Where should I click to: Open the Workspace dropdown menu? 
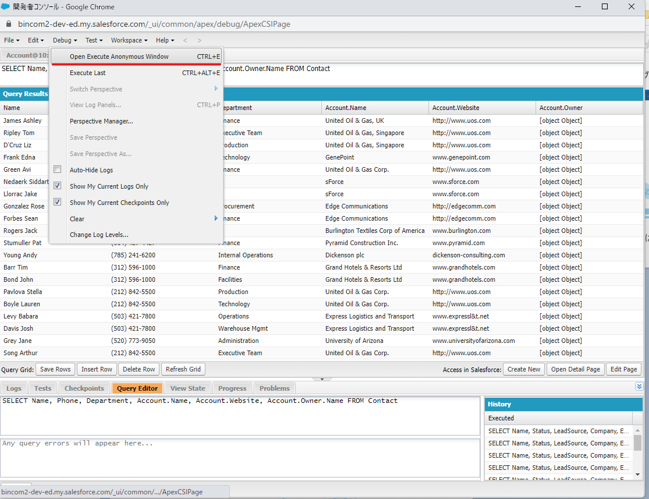[128, 40]
